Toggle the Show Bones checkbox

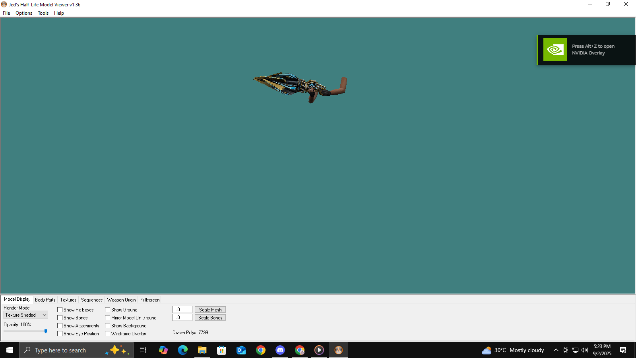(x=60, y=318)
